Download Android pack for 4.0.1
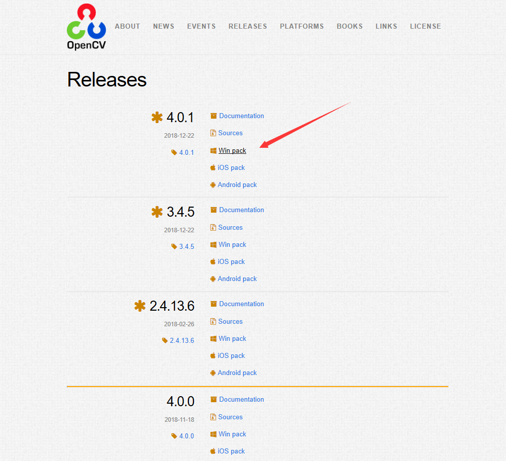506x461 pixels. (x=237, y=185)
